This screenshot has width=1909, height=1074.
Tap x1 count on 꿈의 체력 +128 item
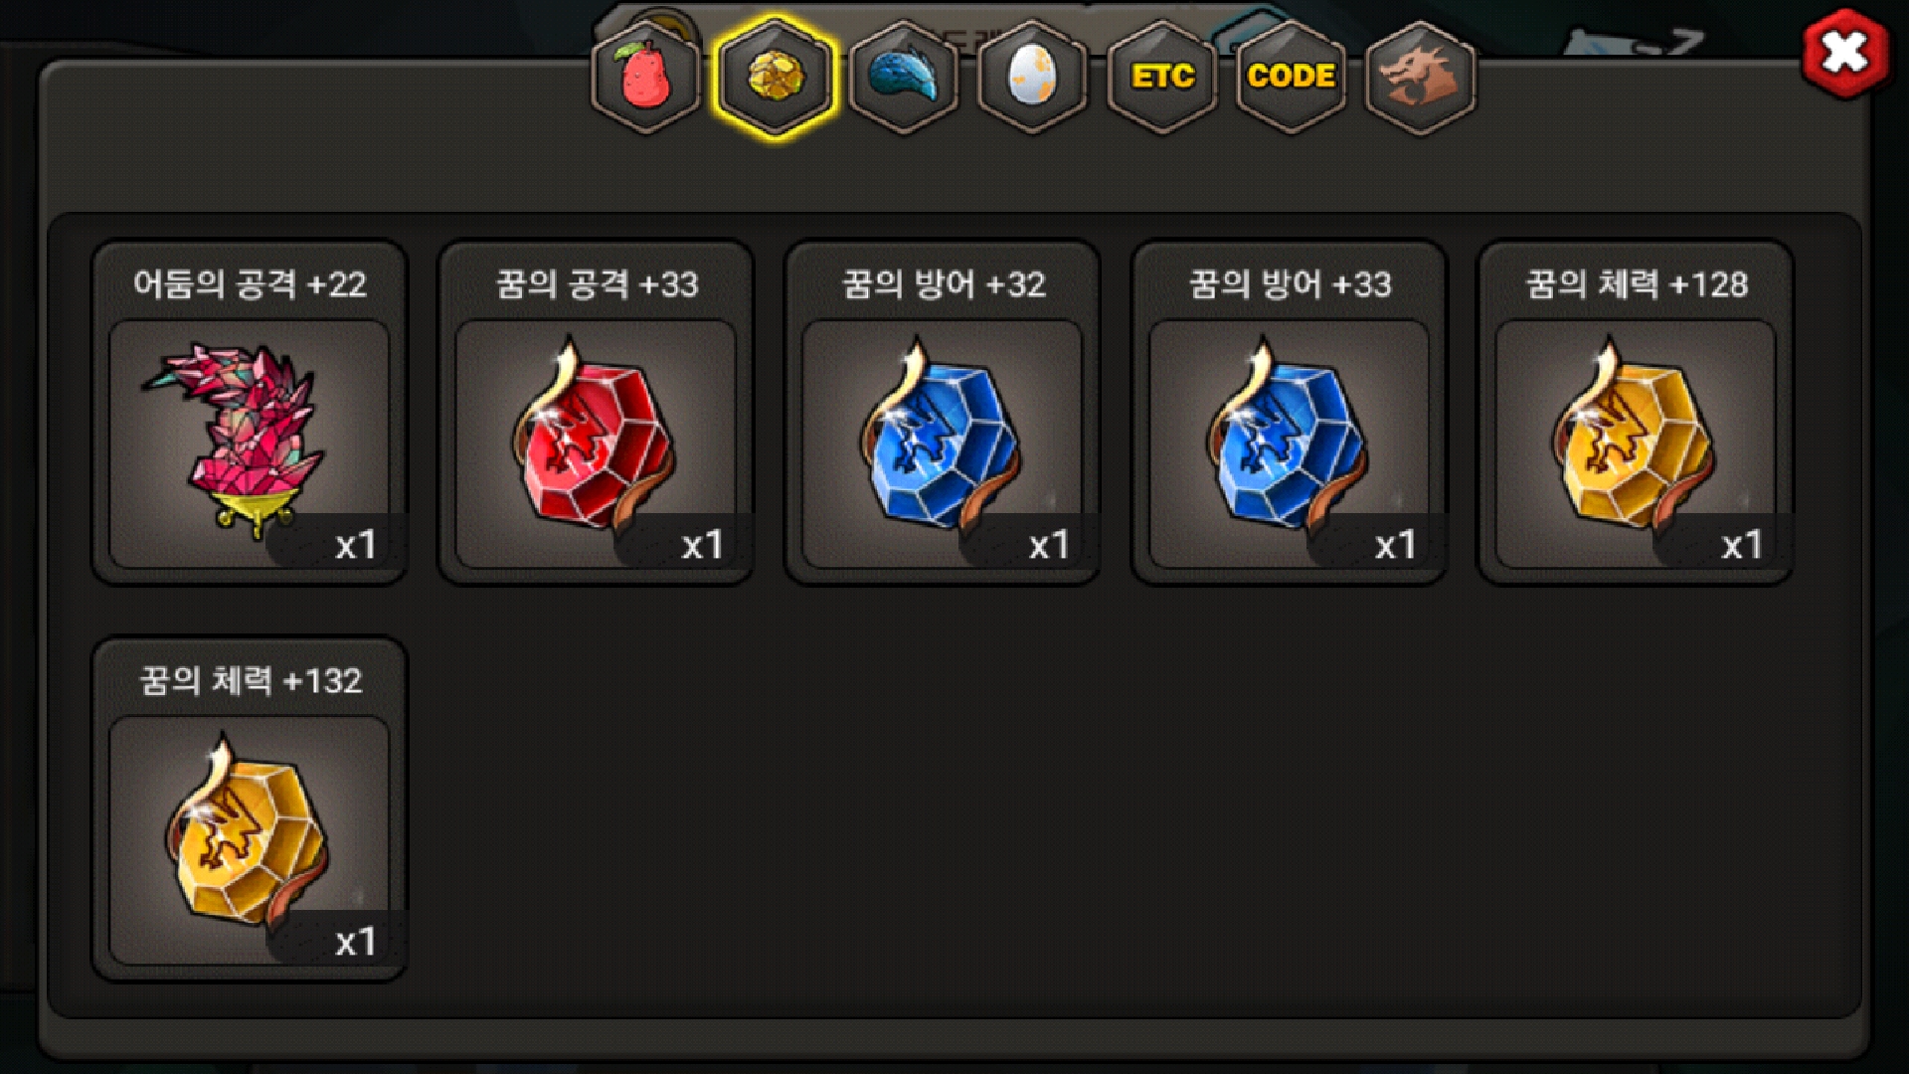pyautogui.click(x=1742, y=545)
